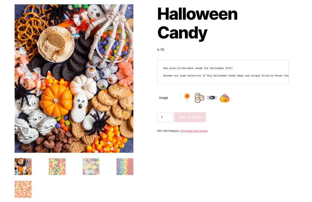Viewport: 312px width, 202px height.
Task: Open the large Halloween candy board photo
Action: coord(74,79)
